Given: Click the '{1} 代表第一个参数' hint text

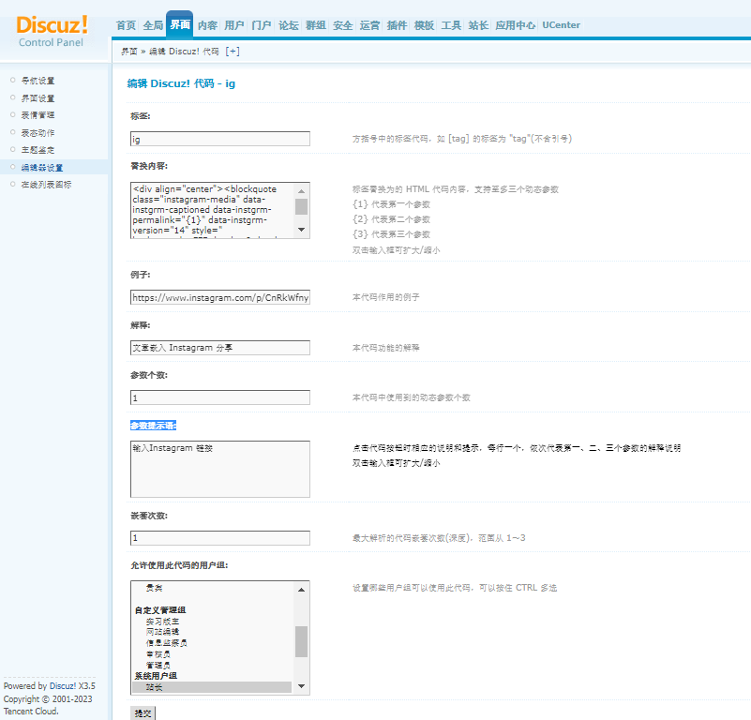Looking at the screenshot, I should click(391, 204).
